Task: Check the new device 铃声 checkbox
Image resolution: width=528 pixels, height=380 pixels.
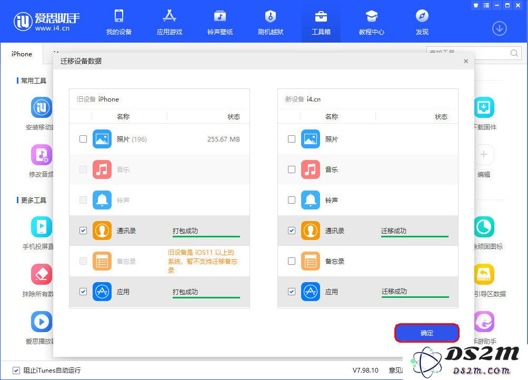Action: tap(292, 200)
